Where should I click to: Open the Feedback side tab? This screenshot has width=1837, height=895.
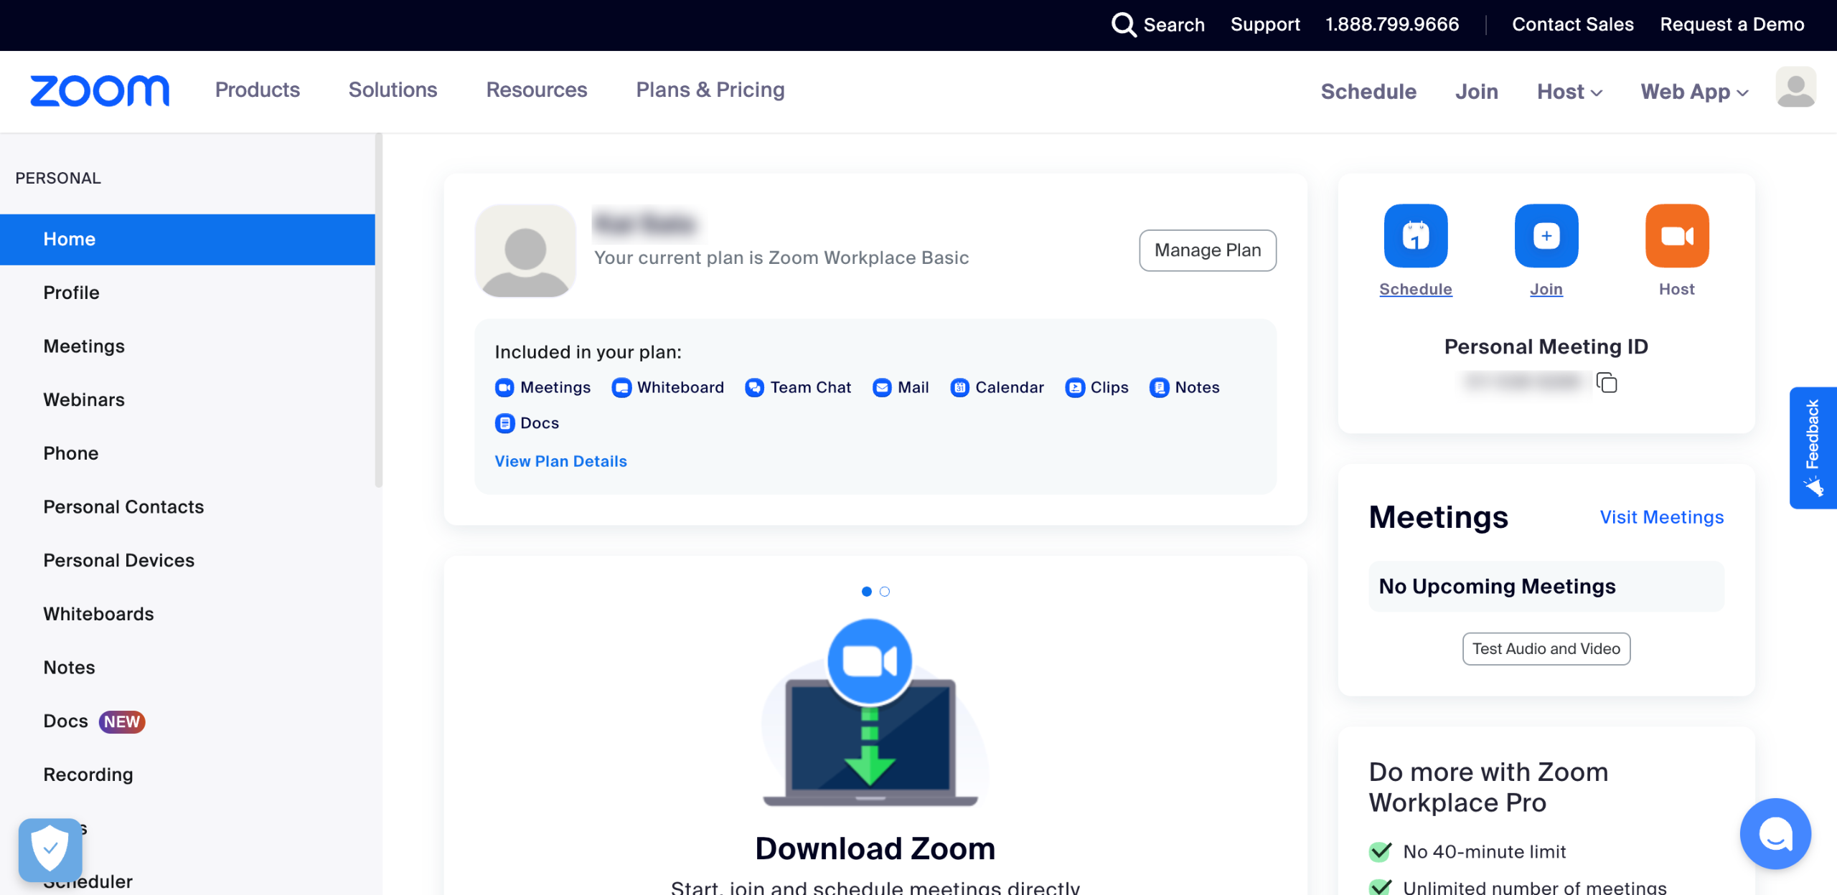(x=1813, y=447)
